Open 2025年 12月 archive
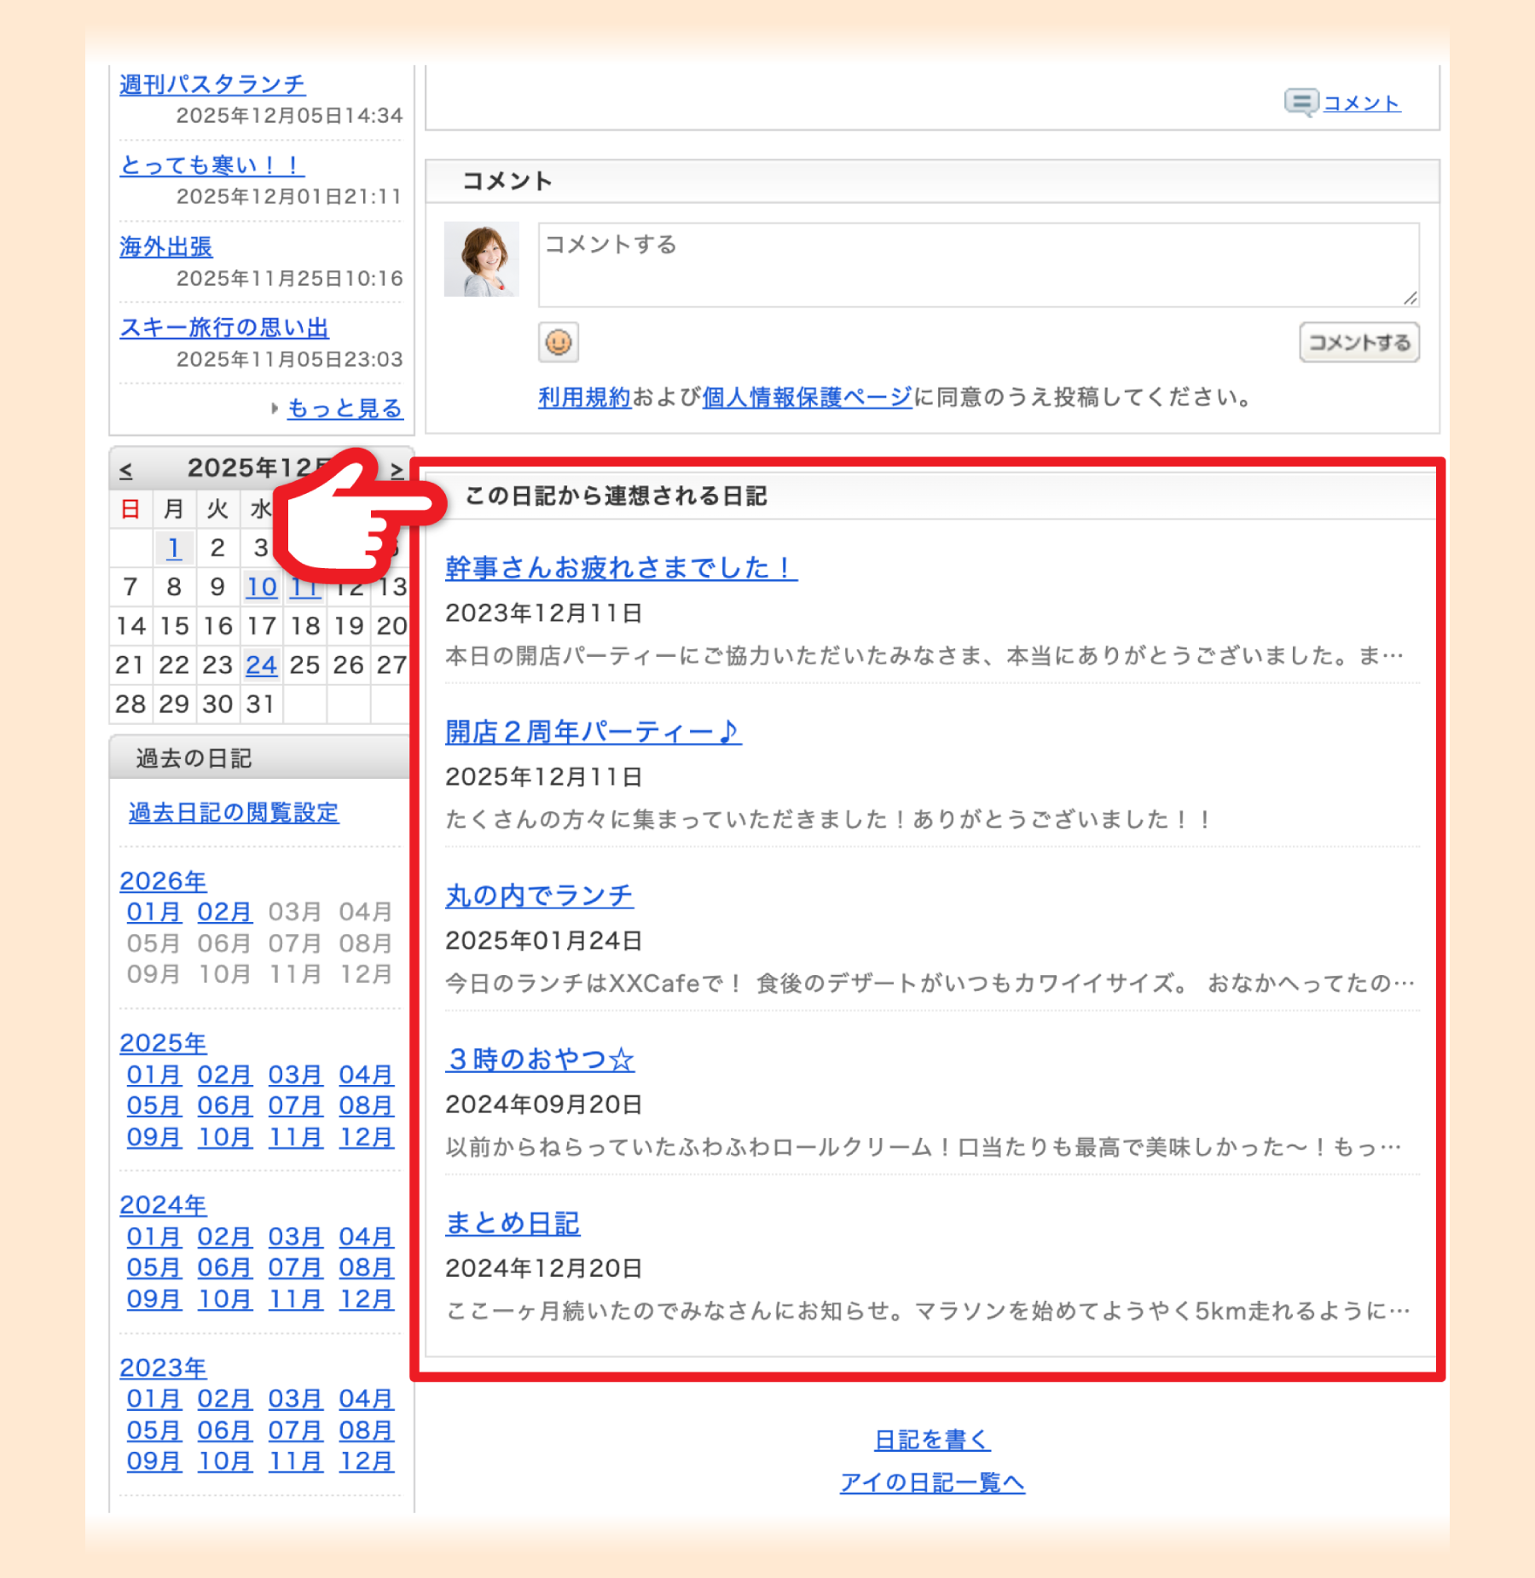The width and height of the screenshot is (1535, 1578). [x=367, y=1137]
